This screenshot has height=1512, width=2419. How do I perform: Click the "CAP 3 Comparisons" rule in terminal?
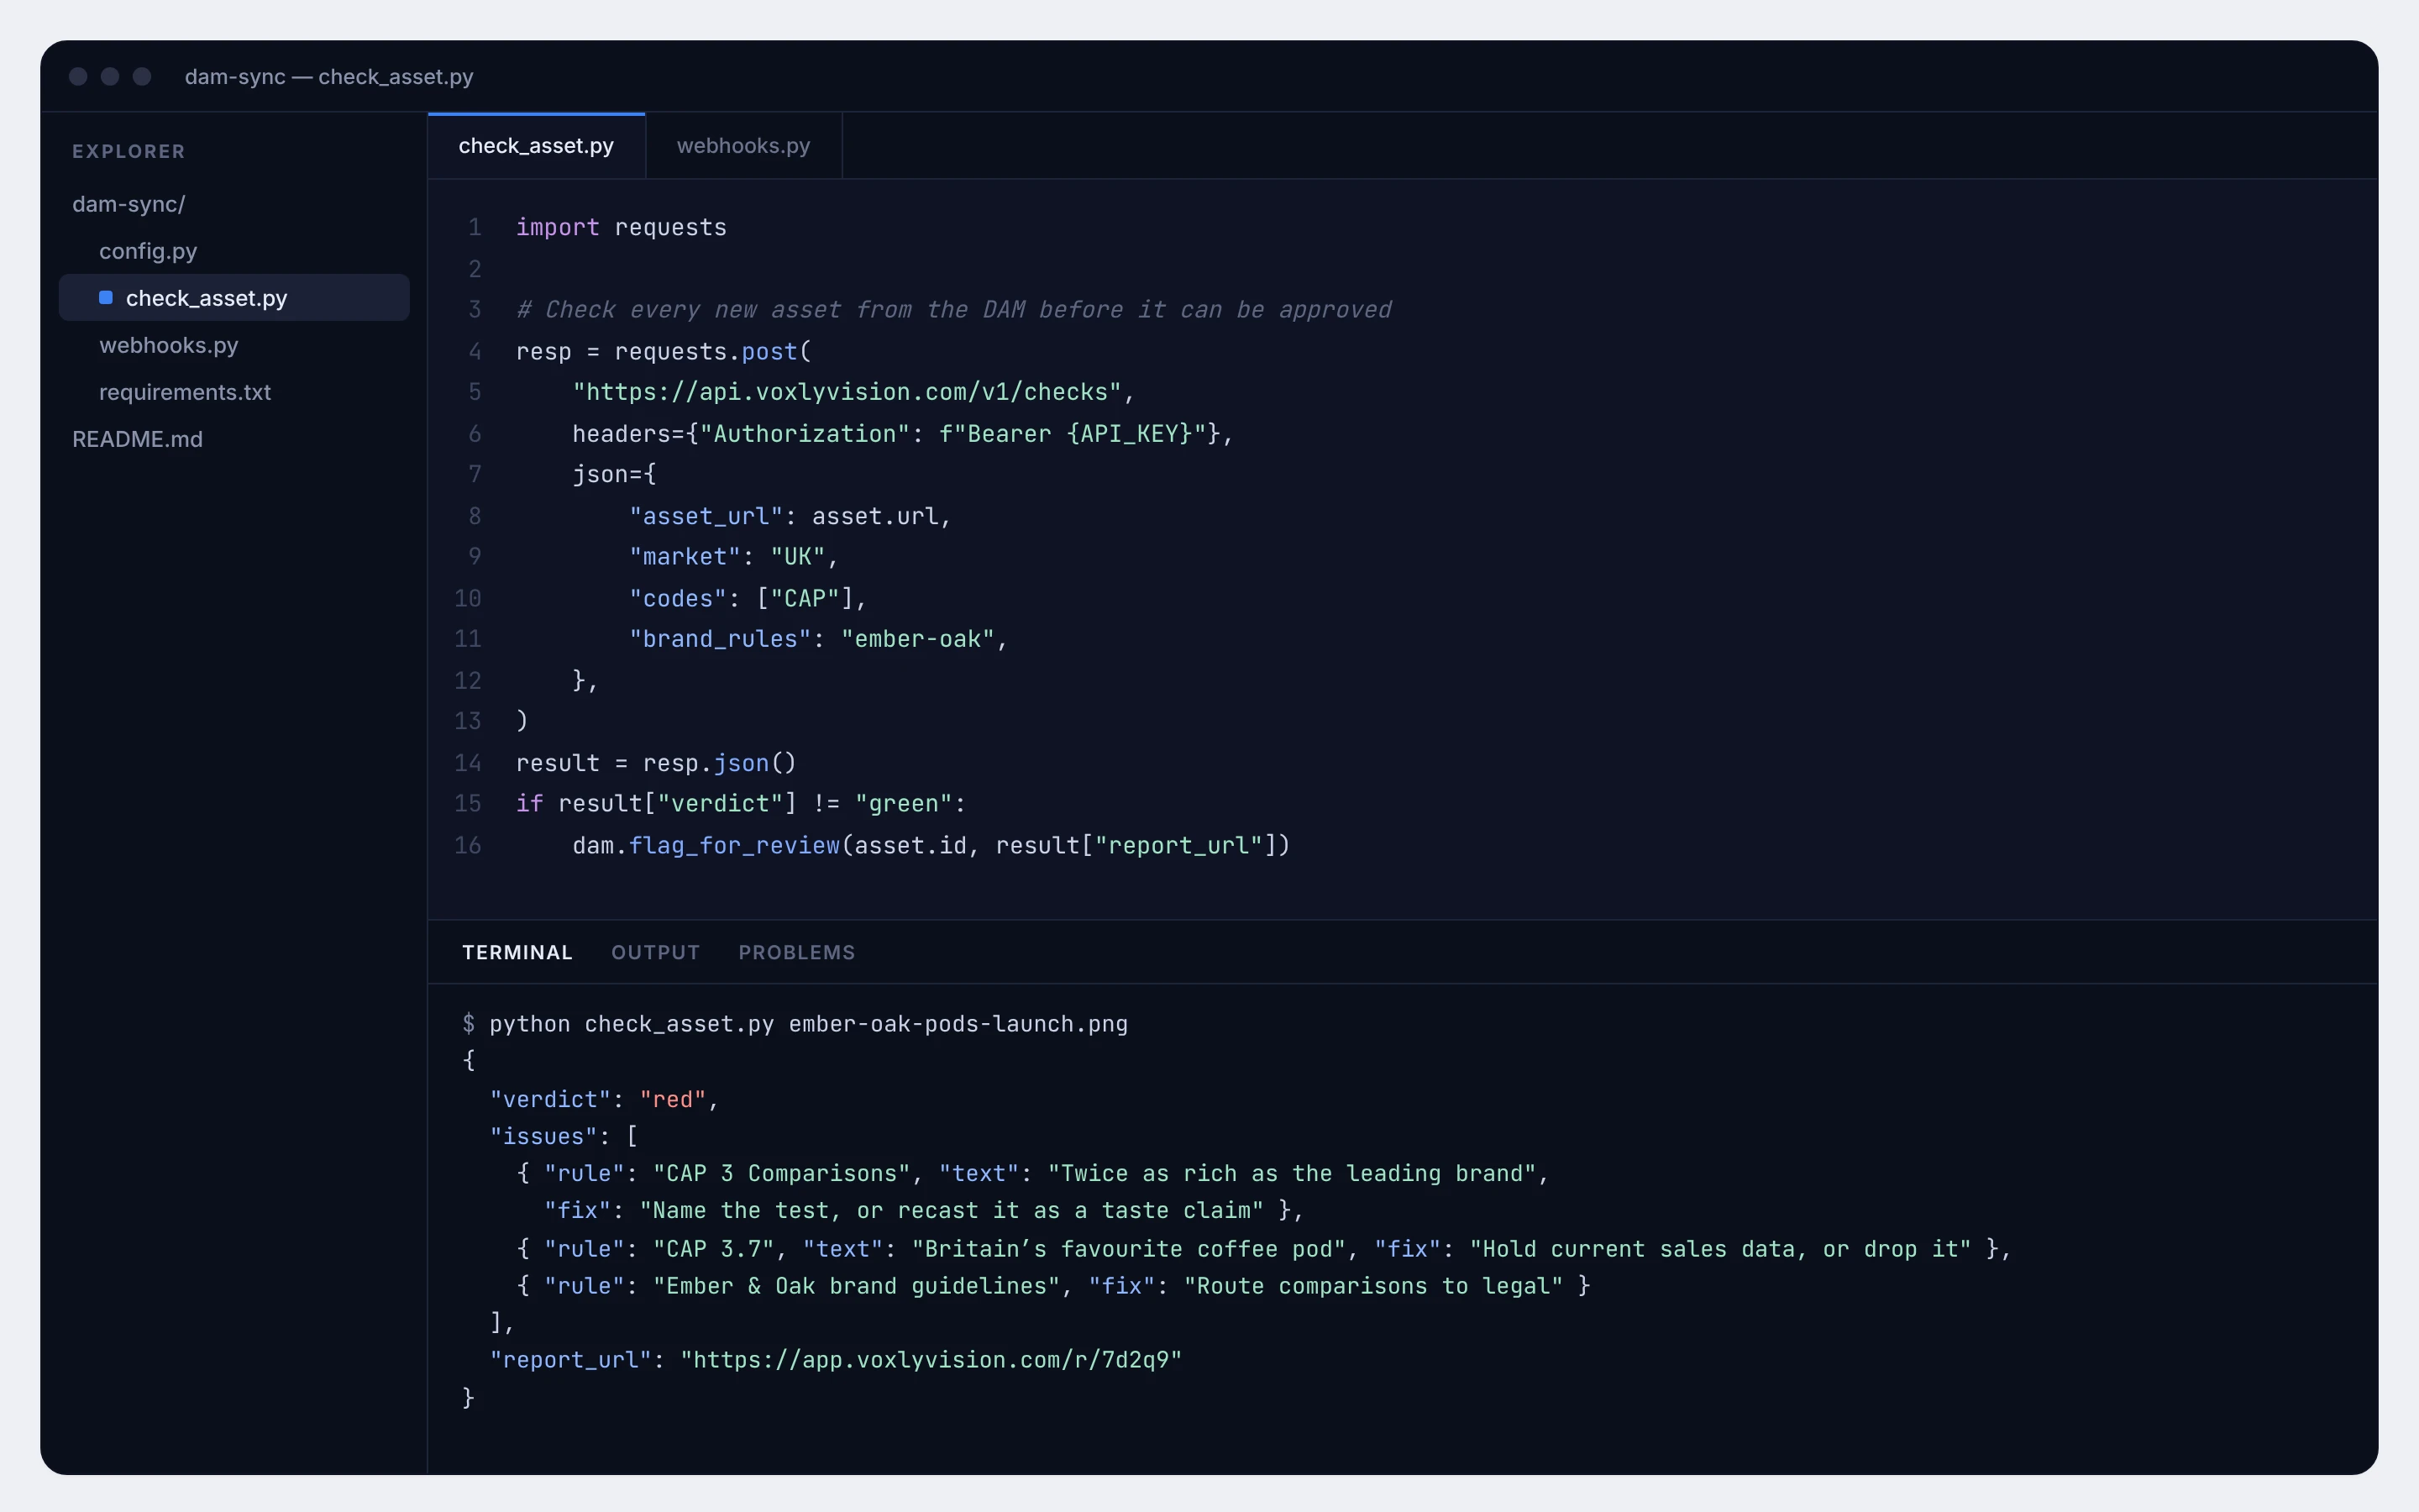[x=782, y=1174]
